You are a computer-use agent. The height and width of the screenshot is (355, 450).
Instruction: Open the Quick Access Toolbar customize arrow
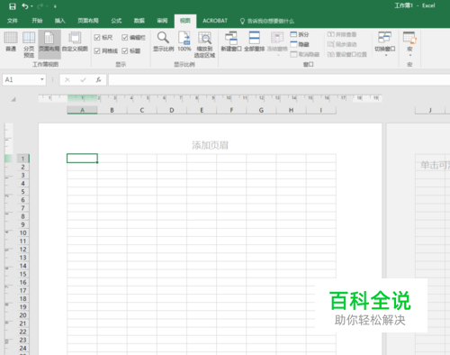[55, 6]
